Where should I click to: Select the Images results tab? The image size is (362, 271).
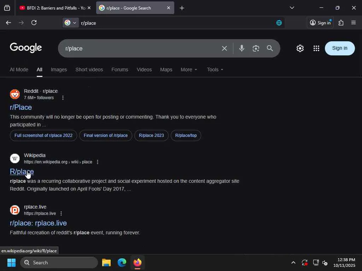pos(59,70)
